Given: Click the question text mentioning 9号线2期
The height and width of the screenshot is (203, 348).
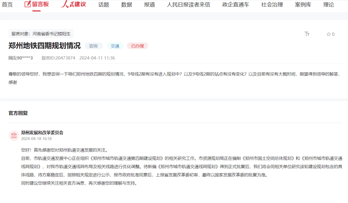Looking at the screenshot, I should 174,78.
